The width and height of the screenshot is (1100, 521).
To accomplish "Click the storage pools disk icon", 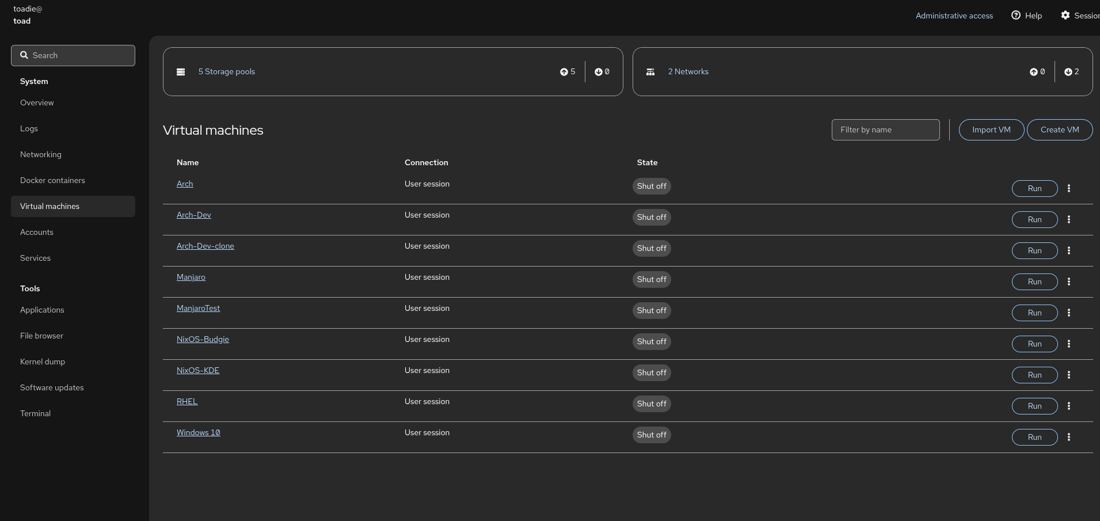I will [x=181, y=72].
